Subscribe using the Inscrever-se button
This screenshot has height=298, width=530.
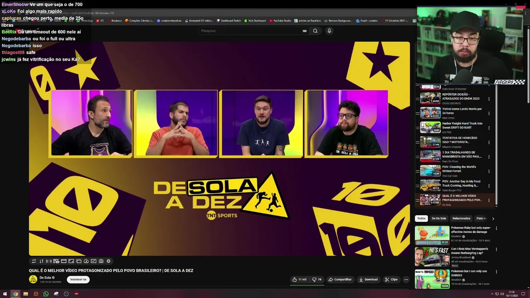(78, 279)
